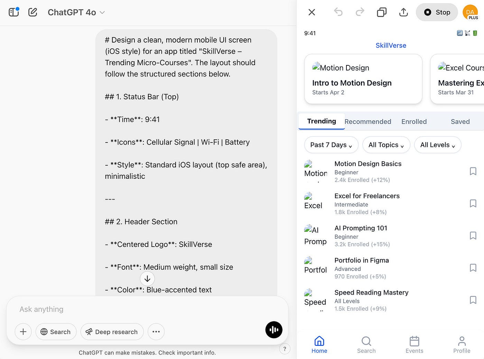
Task: Click the Wi-Fi status icon in preview
Action: (x=467, y=33)
